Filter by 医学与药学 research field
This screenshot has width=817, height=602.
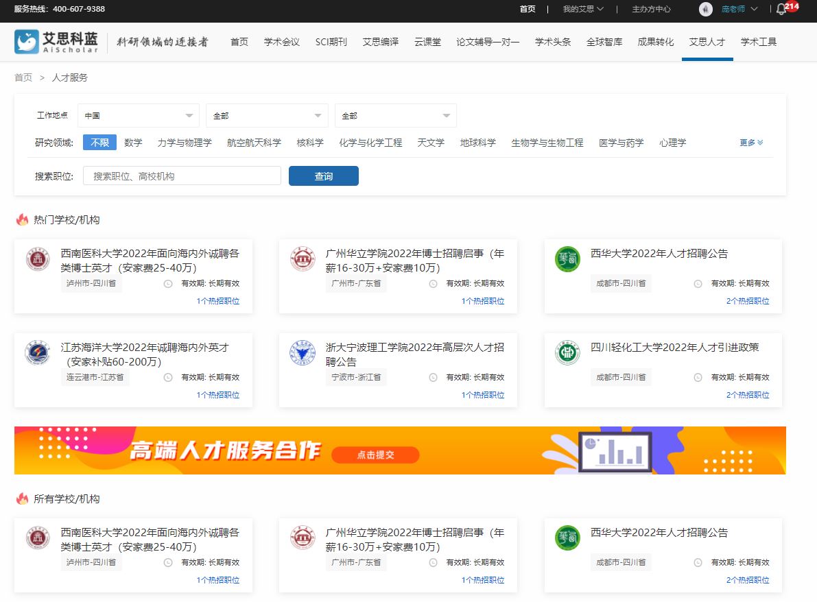point(621,143)
